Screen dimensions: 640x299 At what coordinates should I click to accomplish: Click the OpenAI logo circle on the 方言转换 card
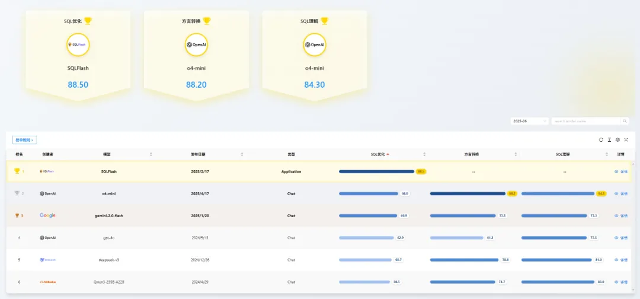coord(196,44)
